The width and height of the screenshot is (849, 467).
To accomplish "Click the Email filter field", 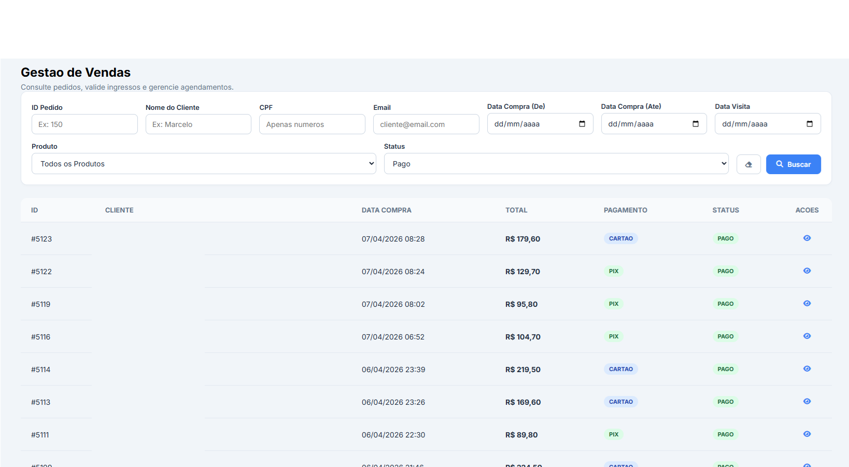I will [x=426, y=124].
